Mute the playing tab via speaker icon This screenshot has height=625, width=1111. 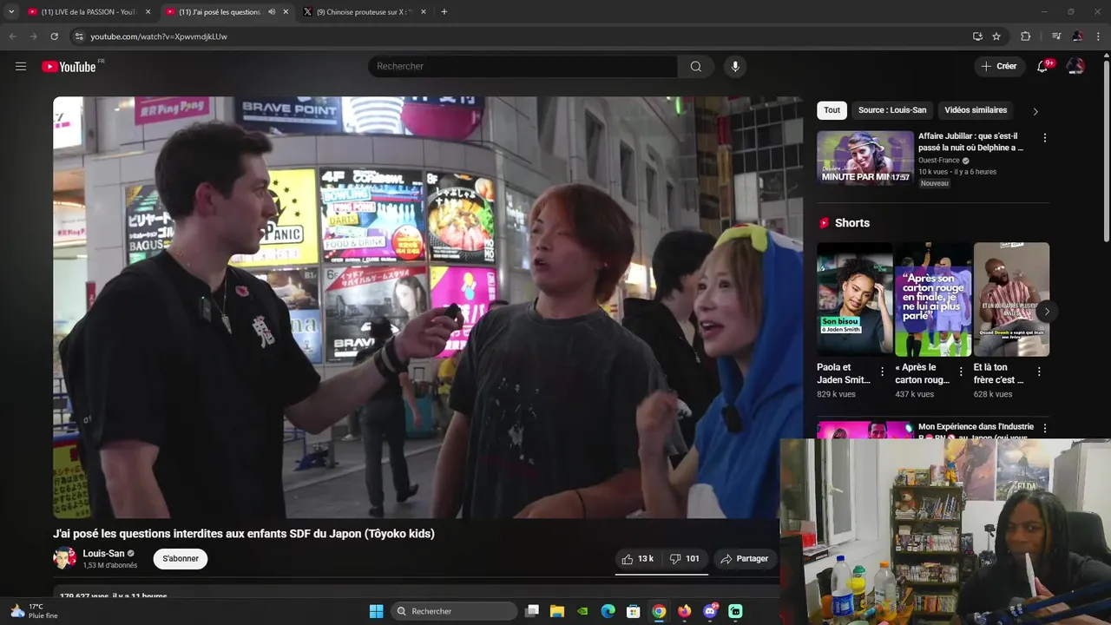(x=272, y=12)
